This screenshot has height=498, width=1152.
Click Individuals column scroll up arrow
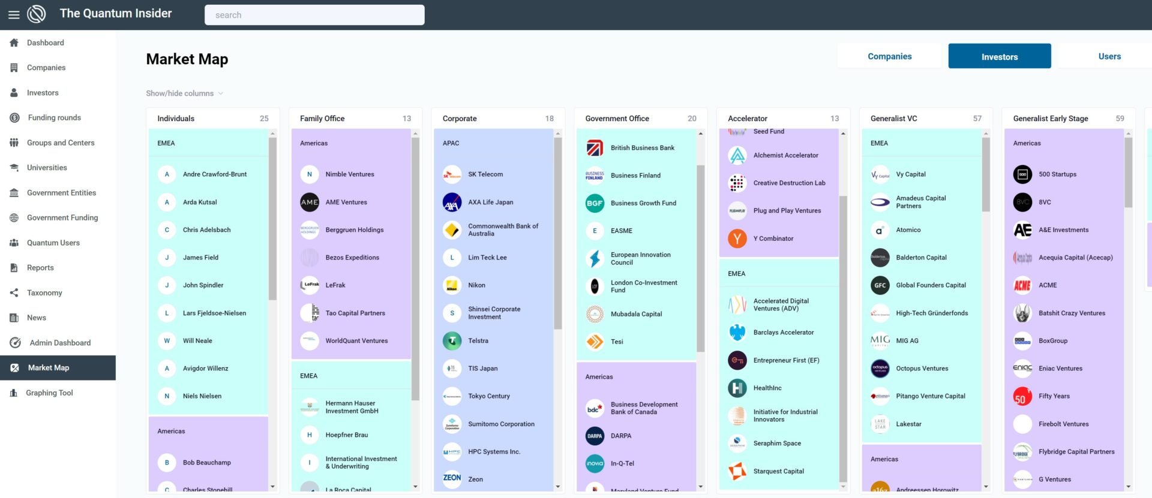[272, 134]
